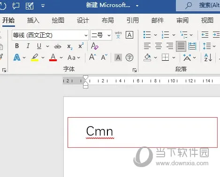Image resolution: width=220 pixels, height=177 pixels.
Task: Open Asian layout character scaling tool
Action: tap(190, 57)
